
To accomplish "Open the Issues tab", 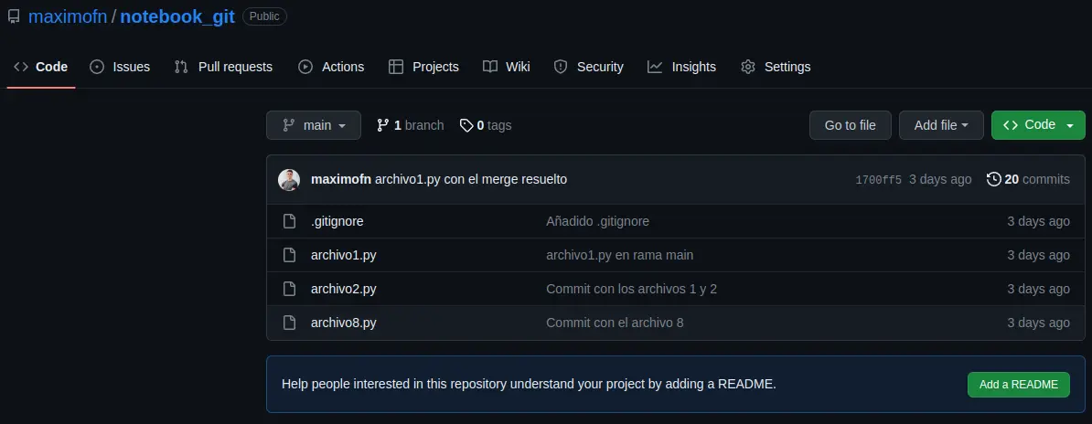I will coord(120,67).
